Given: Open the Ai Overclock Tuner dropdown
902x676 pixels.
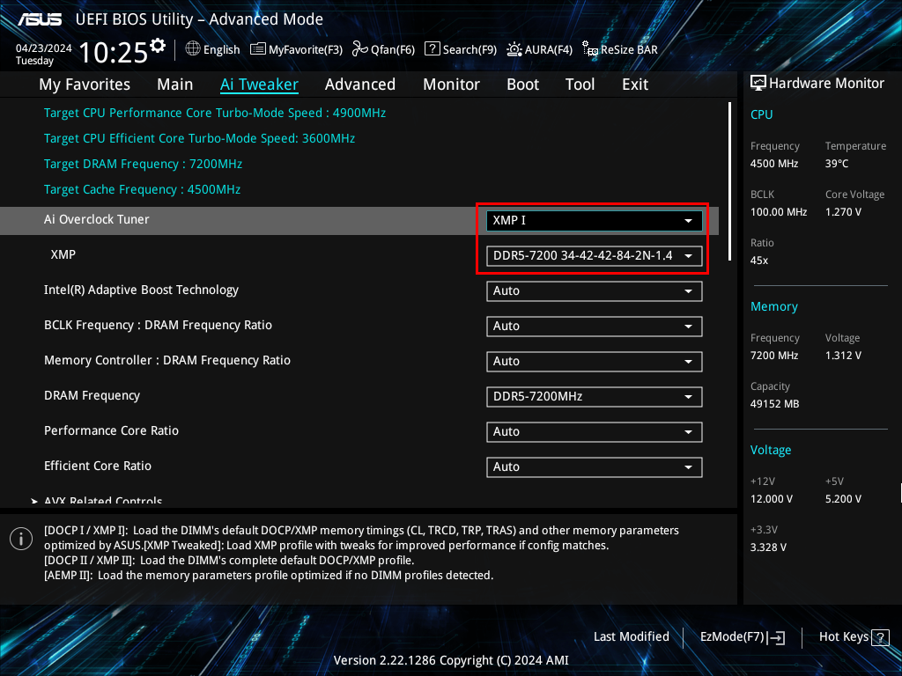Looking at the screenshot, I should click(x=594, y=221).
